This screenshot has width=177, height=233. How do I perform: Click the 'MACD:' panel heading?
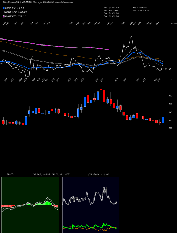[10, 174]
